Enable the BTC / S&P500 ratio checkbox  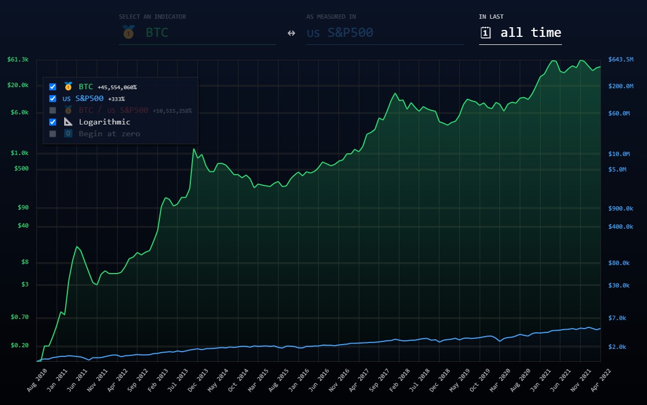pyautogui.click(x=52, y=110)
